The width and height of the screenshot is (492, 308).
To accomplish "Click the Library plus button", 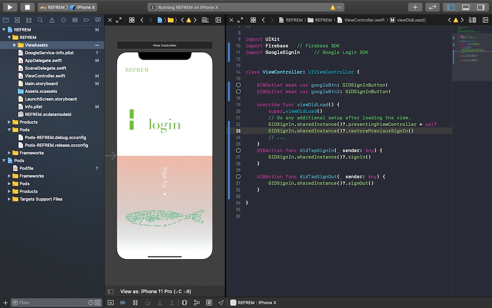I will click(x=415, y=7).
